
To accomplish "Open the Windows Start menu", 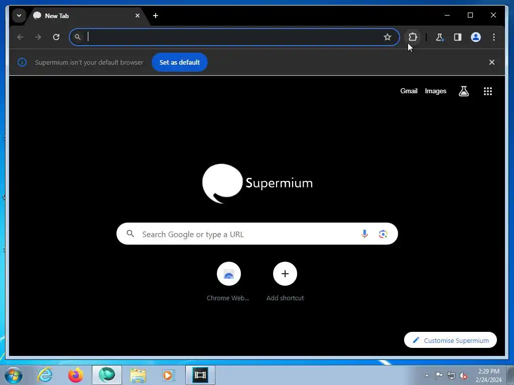I will (14, 375).
